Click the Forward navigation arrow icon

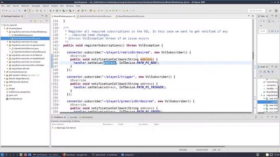130,10
